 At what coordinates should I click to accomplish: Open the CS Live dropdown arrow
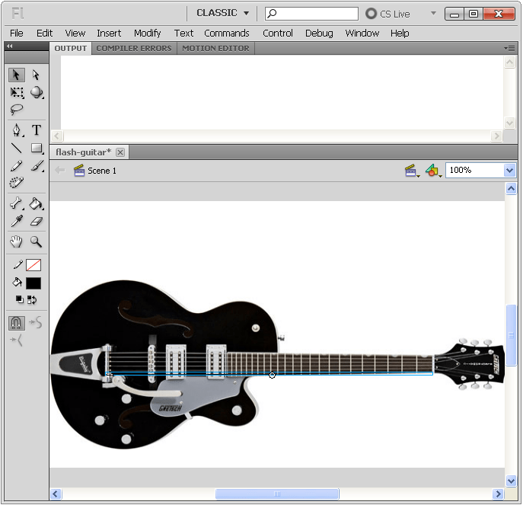click(x=433, y=14)
